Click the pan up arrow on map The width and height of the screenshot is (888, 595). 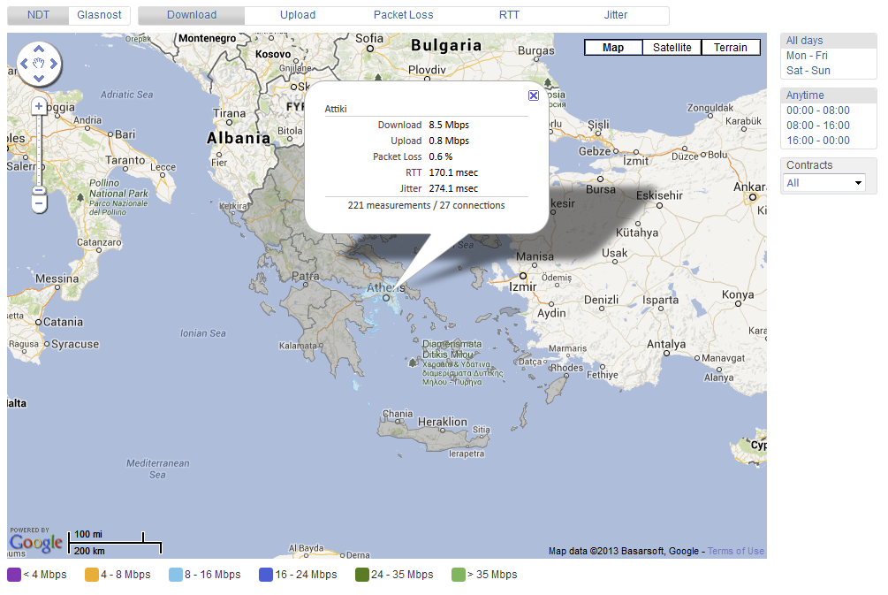point(39,50)
